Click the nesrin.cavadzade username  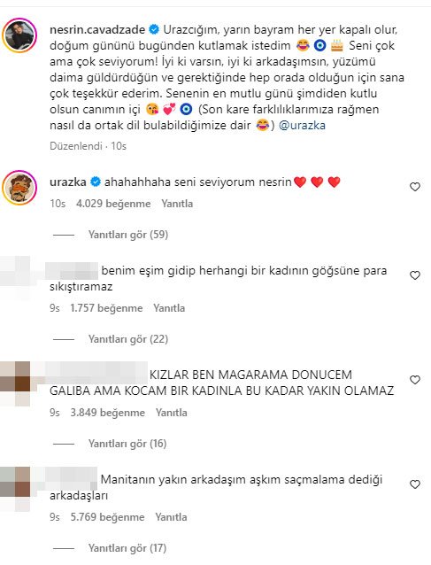coord(97,29)
